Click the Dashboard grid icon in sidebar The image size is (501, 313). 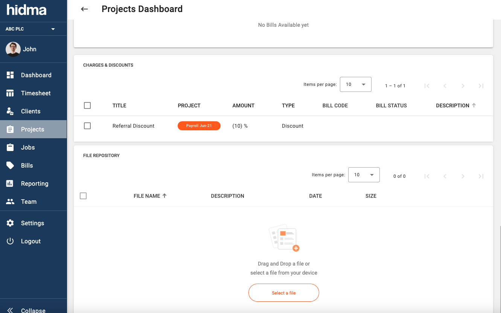coord(10,75)
